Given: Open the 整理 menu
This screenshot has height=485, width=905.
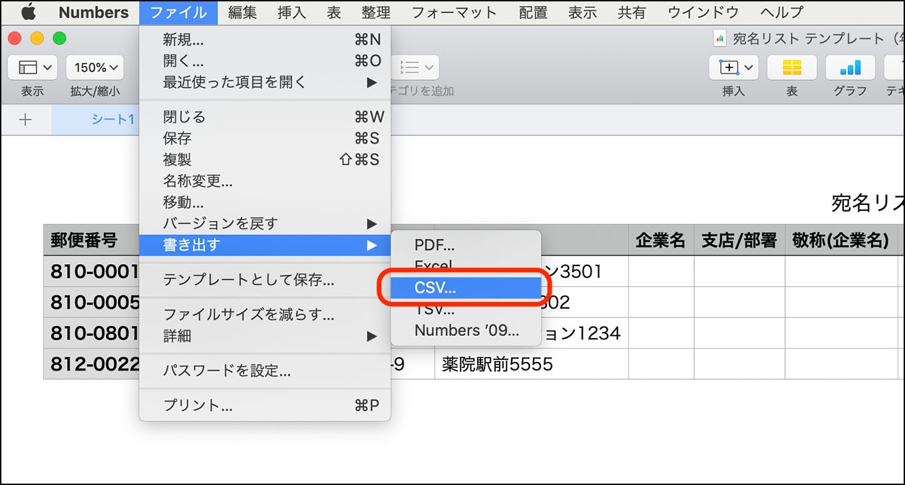Looking at the screenshot, I should click(x=376, y=12).
